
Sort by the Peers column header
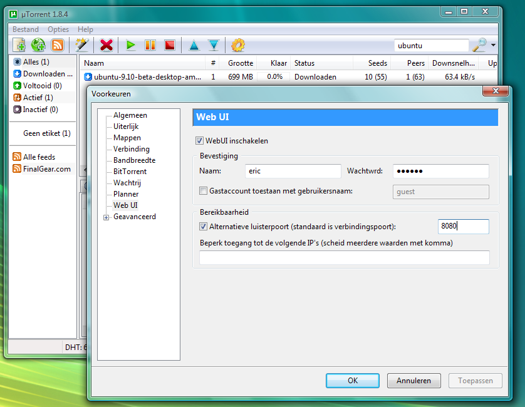tap(410, 63)
